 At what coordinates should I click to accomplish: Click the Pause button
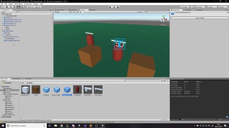[x=114, y=7]
